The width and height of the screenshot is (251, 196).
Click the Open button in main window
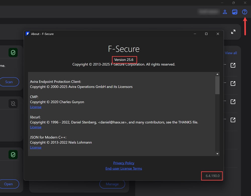[9, 184]
